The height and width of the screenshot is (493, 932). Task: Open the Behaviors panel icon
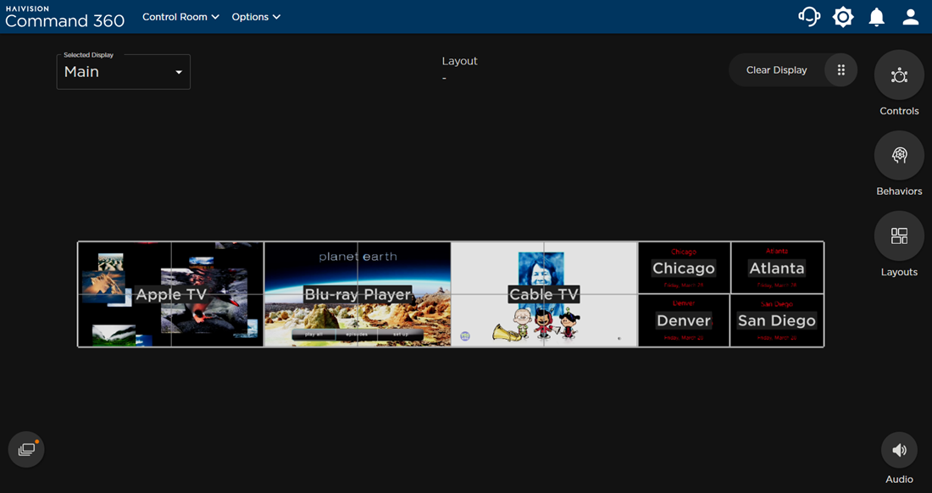[x=899, y=155]
